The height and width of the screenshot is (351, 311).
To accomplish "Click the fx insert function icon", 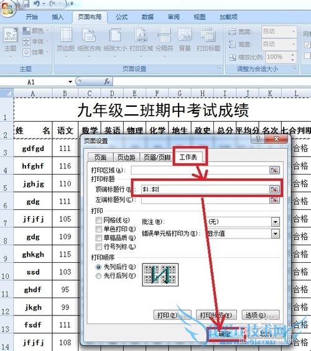I will point(107,81).
